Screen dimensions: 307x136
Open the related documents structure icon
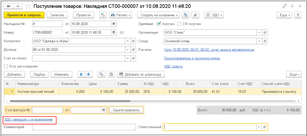click(186, 15)
